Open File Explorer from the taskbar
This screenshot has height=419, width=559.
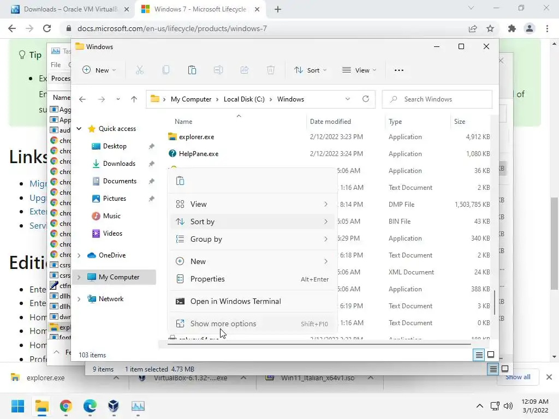41,406
